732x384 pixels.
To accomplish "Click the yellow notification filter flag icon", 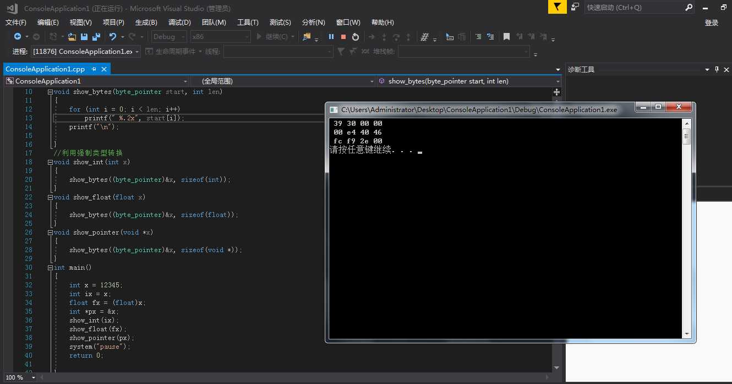I will 558,7.
